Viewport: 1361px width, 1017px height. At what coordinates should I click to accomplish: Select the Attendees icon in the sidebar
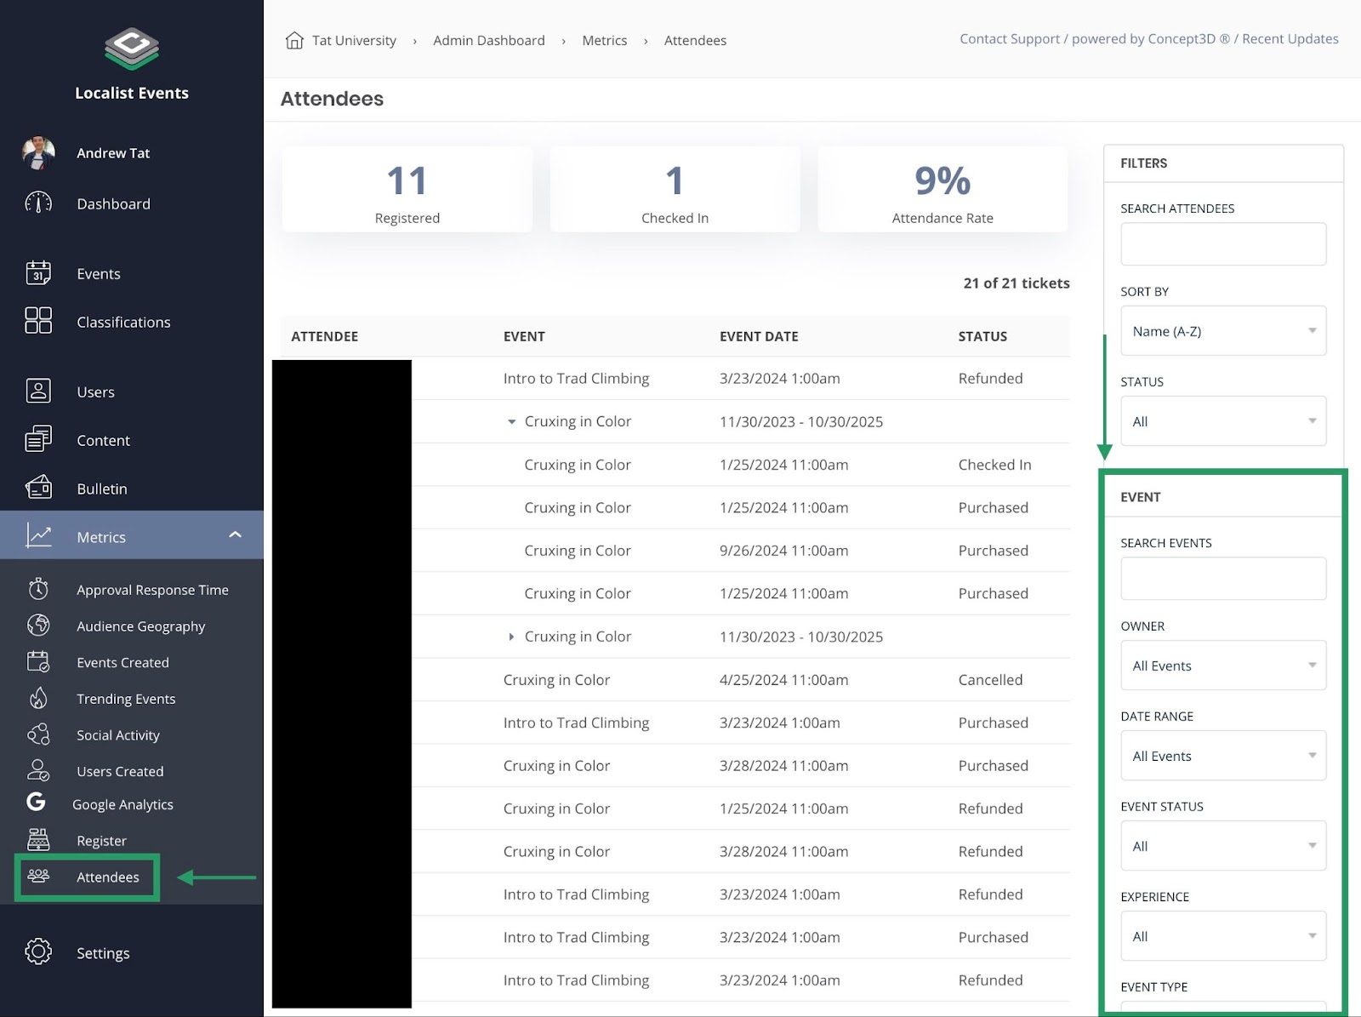pyautogui.click(x=38, y=877)
